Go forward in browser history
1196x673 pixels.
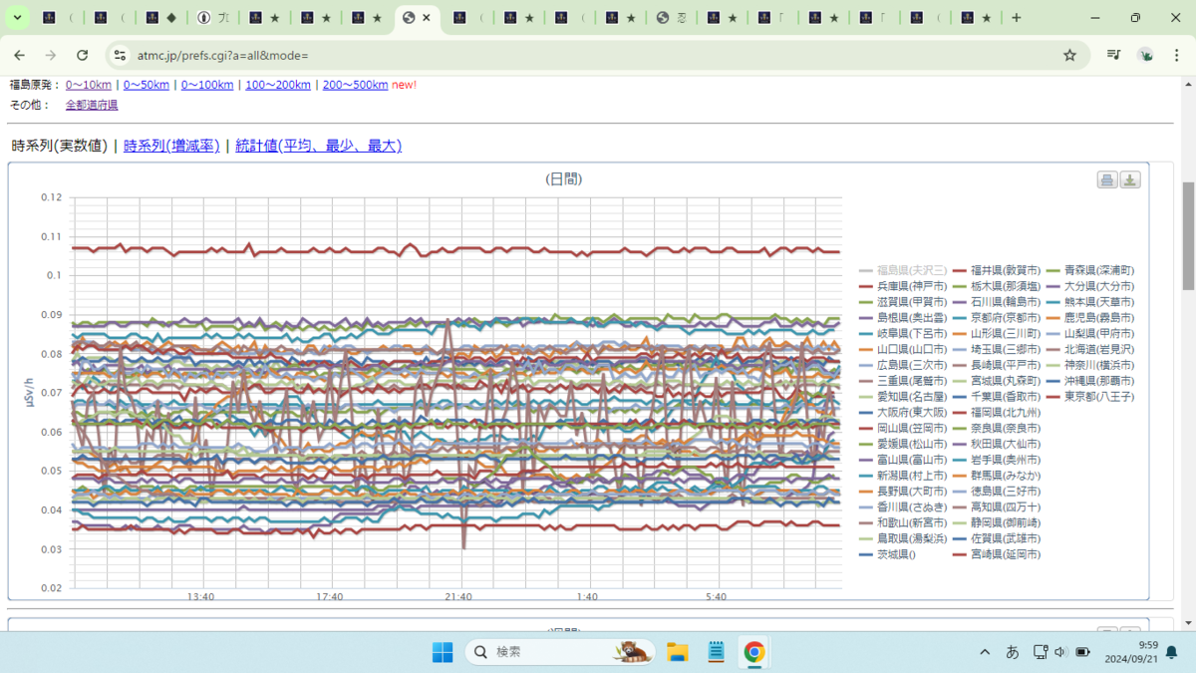pos(51,56)
